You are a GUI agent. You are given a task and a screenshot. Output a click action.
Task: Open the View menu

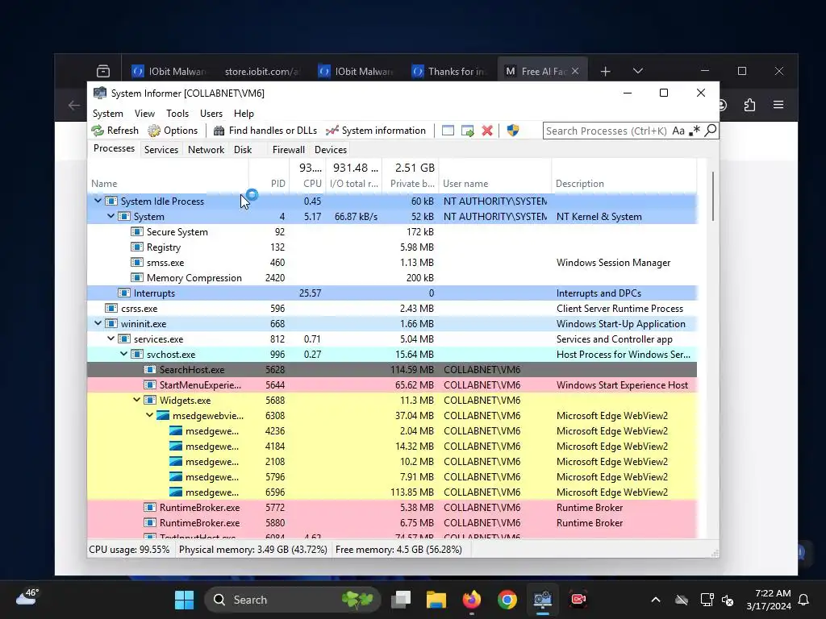pyautogui.click(x=144, y=114)
